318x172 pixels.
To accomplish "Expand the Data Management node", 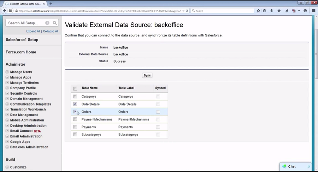I will pyautogui.click(x=7, y=114).
